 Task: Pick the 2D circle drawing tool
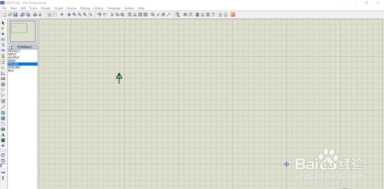click(x=3, y=118)
